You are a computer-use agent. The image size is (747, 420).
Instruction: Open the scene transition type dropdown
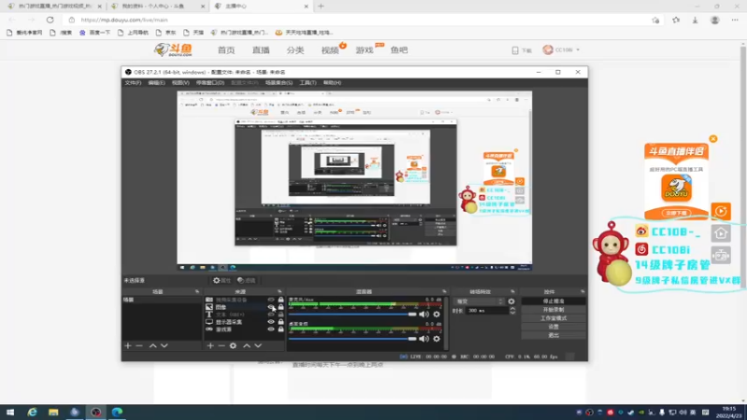coord(479,301)
